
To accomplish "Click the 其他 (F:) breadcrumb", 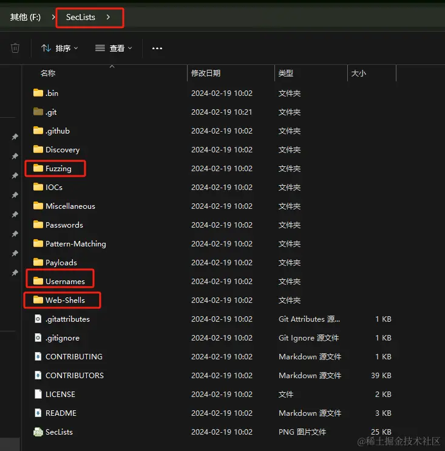I will point(25,17).
